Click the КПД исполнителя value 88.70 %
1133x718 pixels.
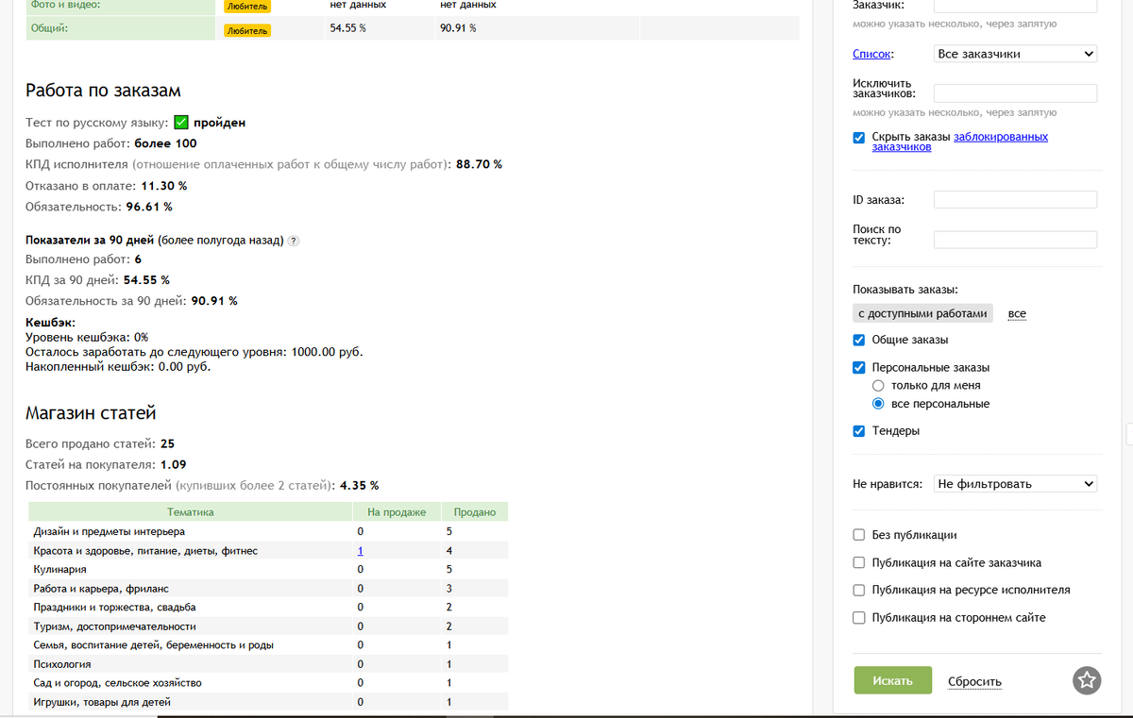tap(479, 164)
